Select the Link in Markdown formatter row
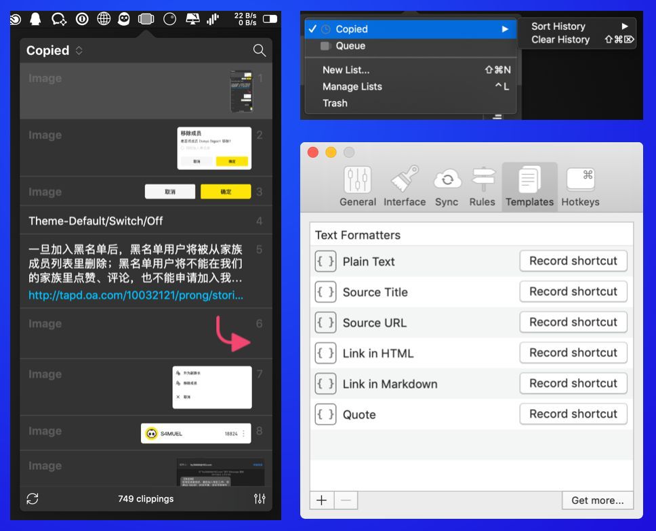The image size is (656, 531). pyautogui.click(x=472, y=384)
